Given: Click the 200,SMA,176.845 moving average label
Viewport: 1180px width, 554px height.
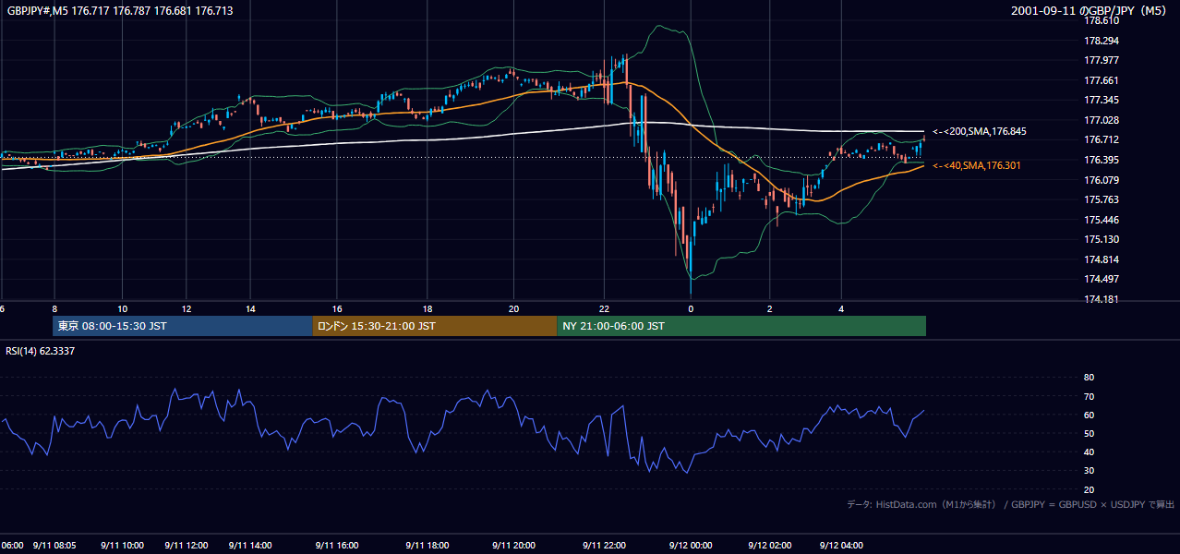Looking at the screenshot, I should point(980,132).
